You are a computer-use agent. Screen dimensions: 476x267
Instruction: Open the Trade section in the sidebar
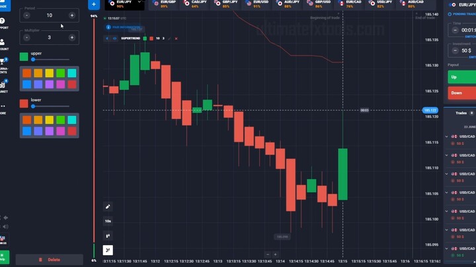tap(4, 5)
